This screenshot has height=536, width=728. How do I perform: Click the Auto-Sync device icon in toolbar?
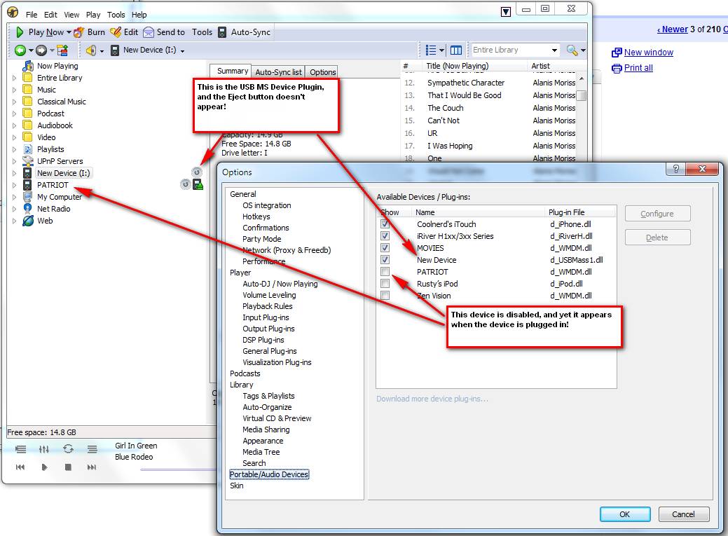click(x=222, y=32)
